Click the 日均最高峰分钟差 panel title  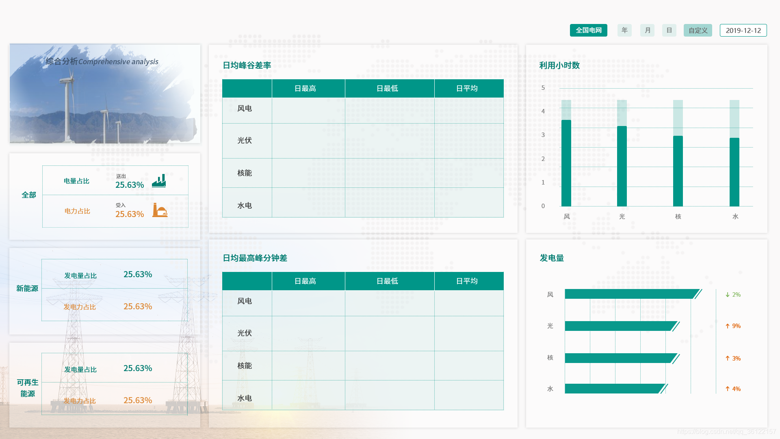[x=255, y=258]
